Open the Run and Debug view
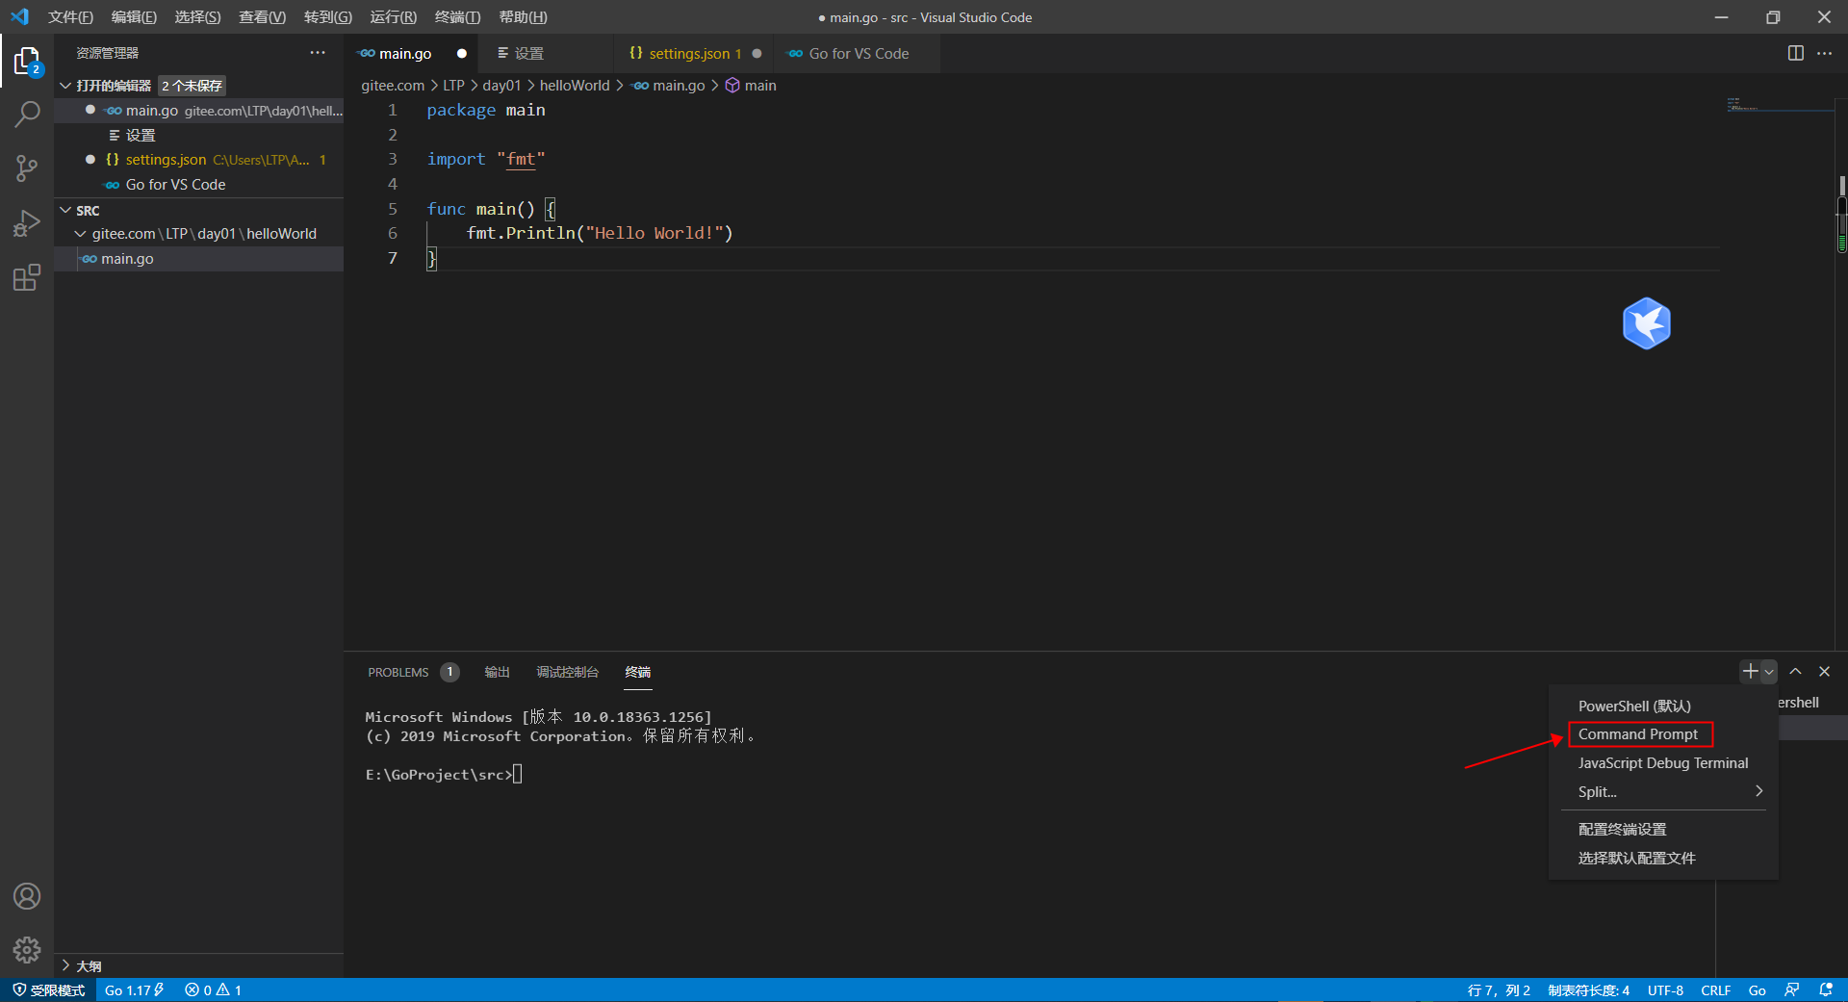Image resolution: width=1848 pixels, height=1002 pixels. pyautogui.click(x=27, y=223)
